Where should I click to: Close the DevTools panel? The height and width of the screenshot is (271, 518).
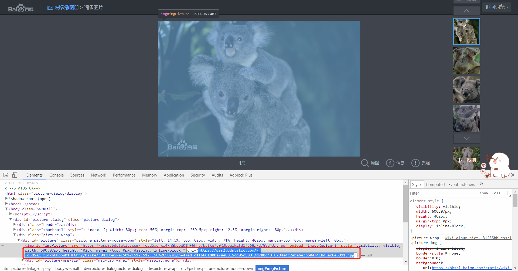coord(513,175)
